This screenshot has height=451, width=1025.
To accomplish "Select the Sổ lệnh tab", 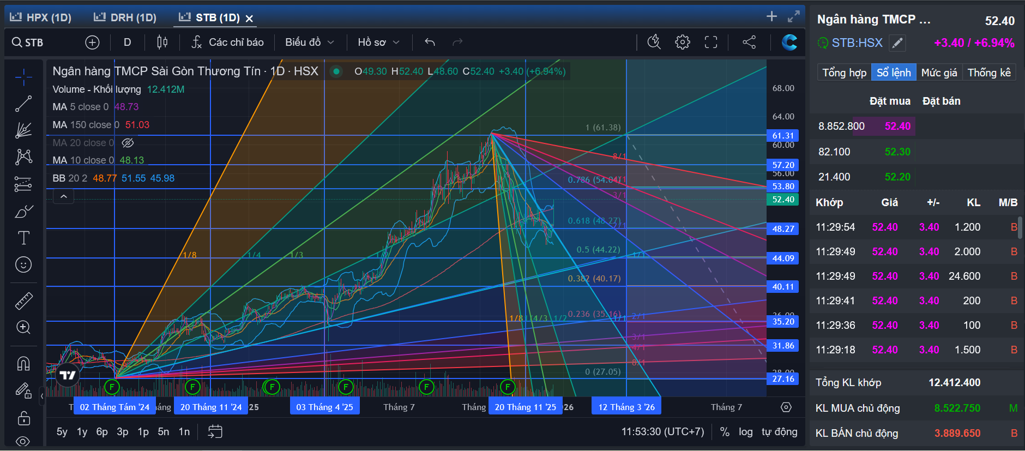I will [x=894, y=73].
